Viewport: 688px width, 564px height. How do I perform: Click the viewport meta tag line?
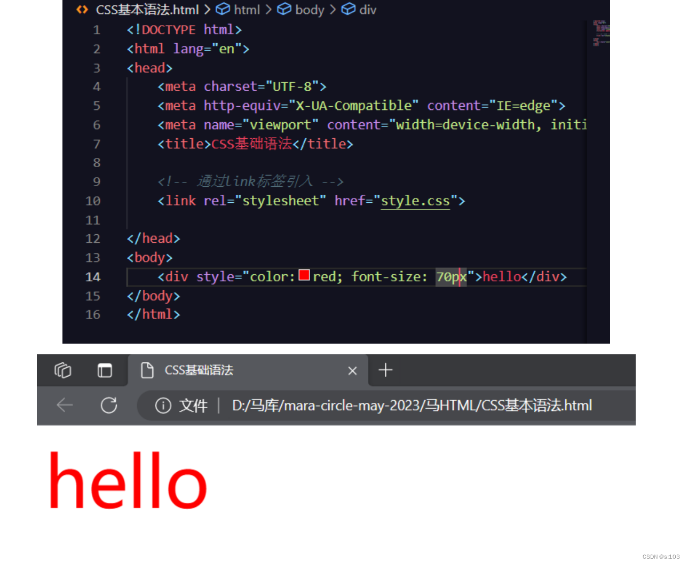372,125
